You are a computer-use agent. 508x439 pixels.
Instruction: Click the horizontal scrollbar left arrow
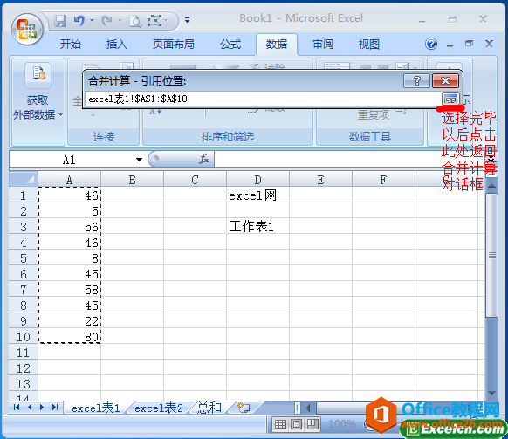[308, 408]
